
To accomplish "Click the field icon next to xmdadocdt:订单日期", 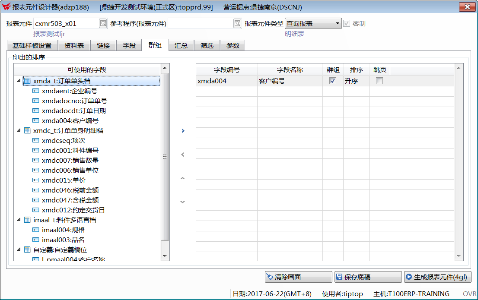I will click(36, 111).
